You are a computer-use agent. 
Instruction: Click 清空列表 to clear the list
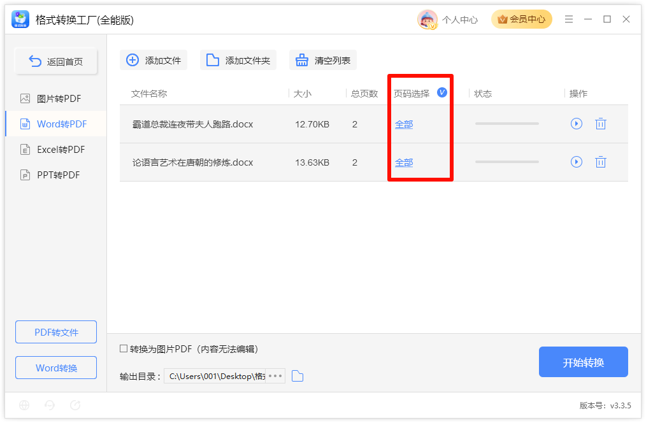(322, 60)
